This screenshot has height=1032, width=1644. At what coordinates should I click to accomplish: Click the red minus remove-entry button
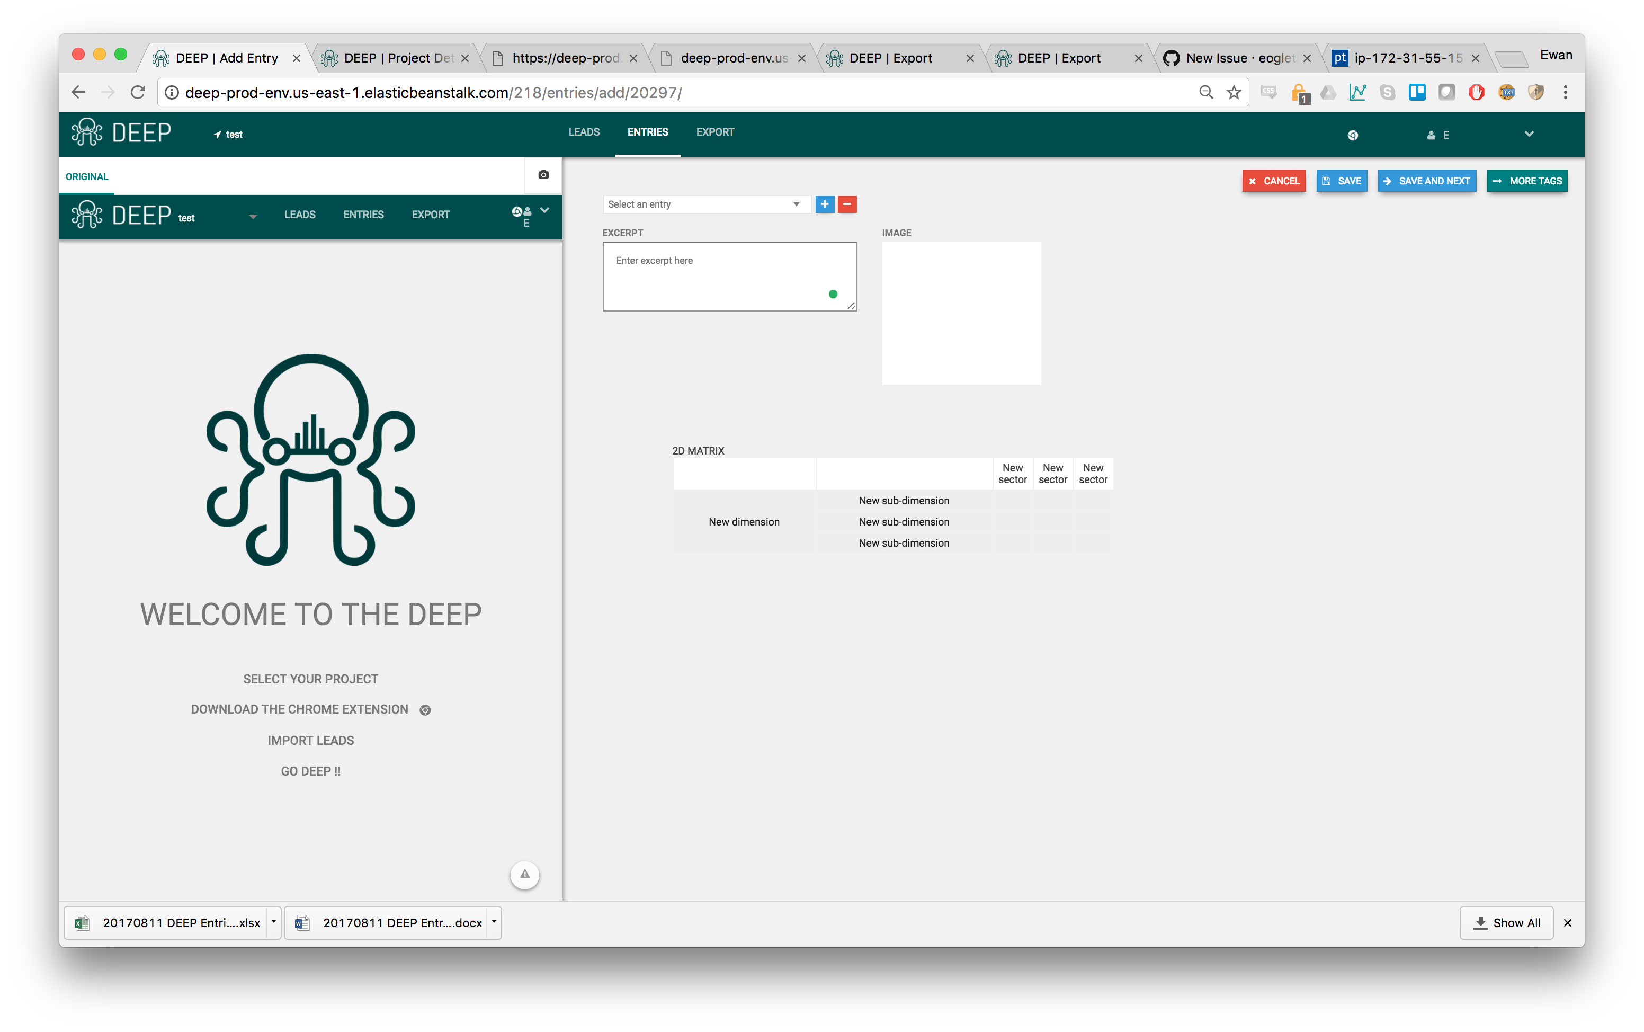846,204
